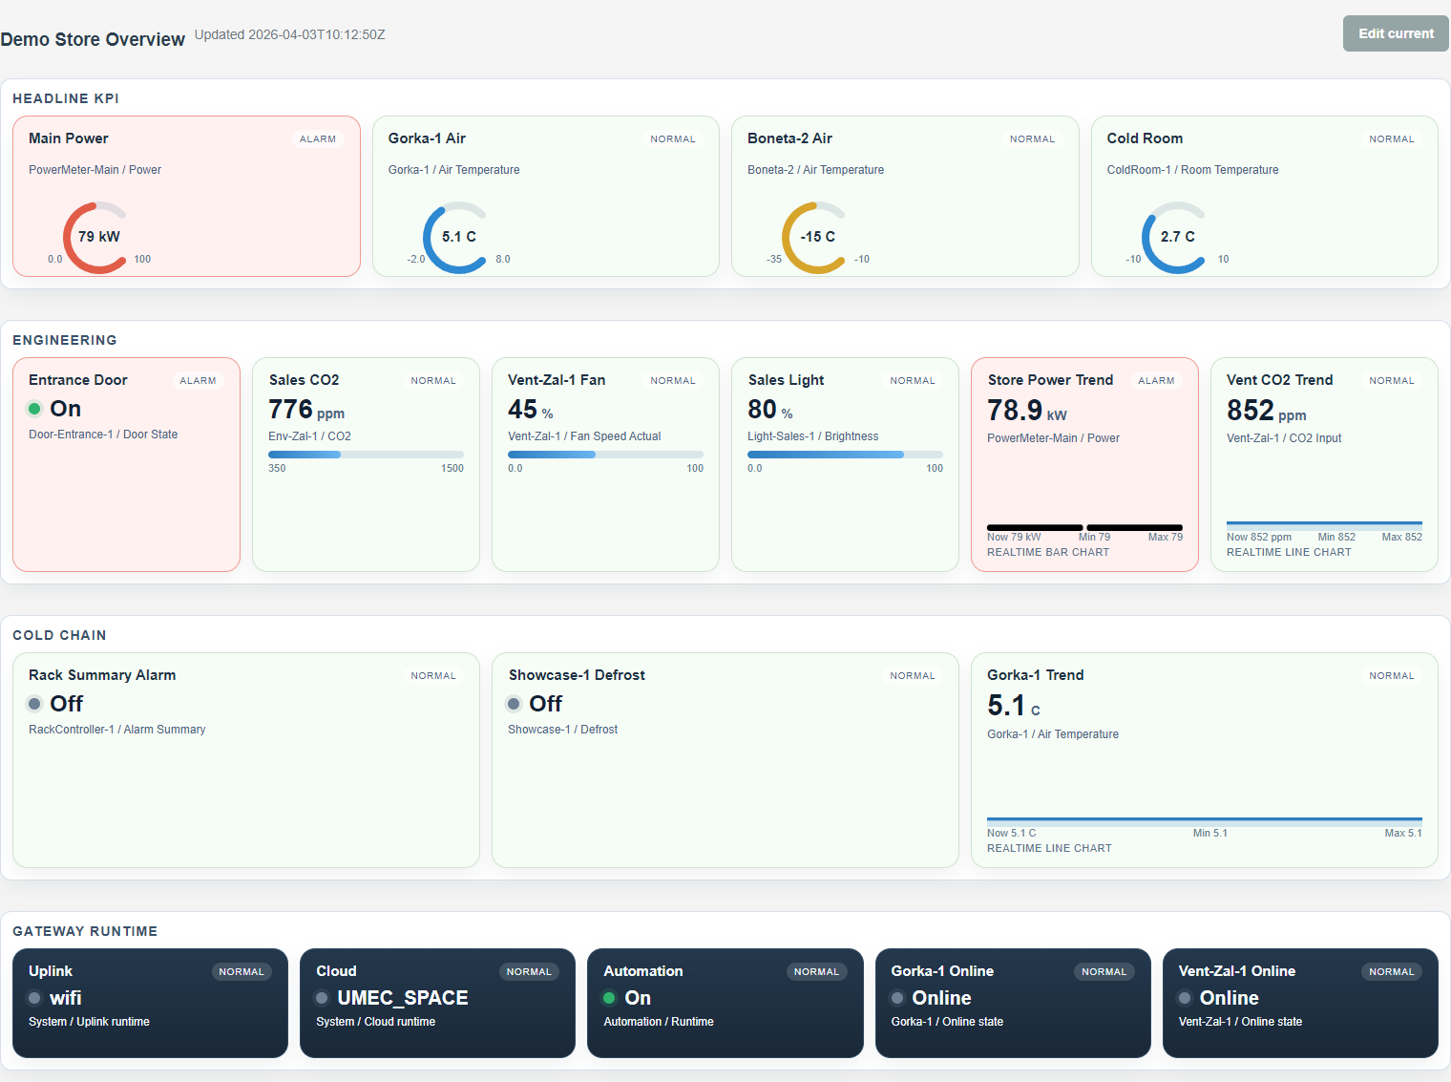The height and width of the screenshot is (1082, 1451).
Task: Open the Vent CO2 Trend line chart
Action: pyautogui.click(x=1324, y=523)
